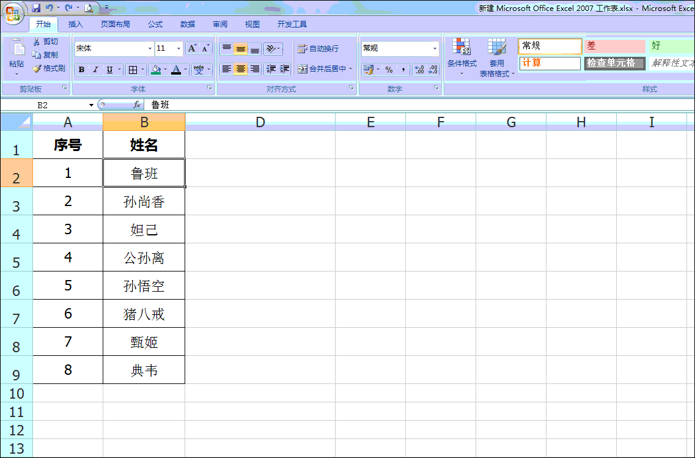Click accounting number format icon

pyautogui.click(x=368, y=70)
